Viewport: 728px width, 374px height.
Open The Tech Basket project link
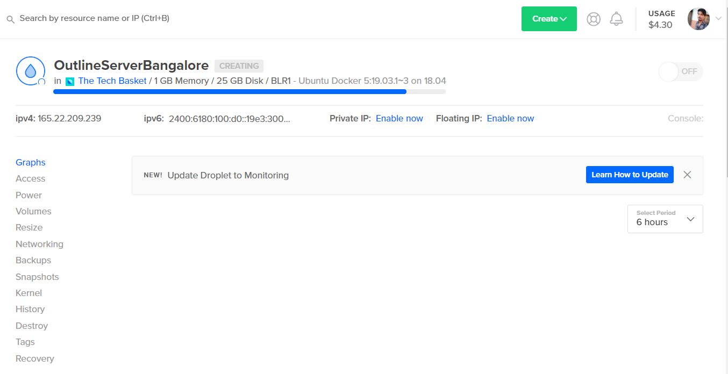click(x=112, y=81)
